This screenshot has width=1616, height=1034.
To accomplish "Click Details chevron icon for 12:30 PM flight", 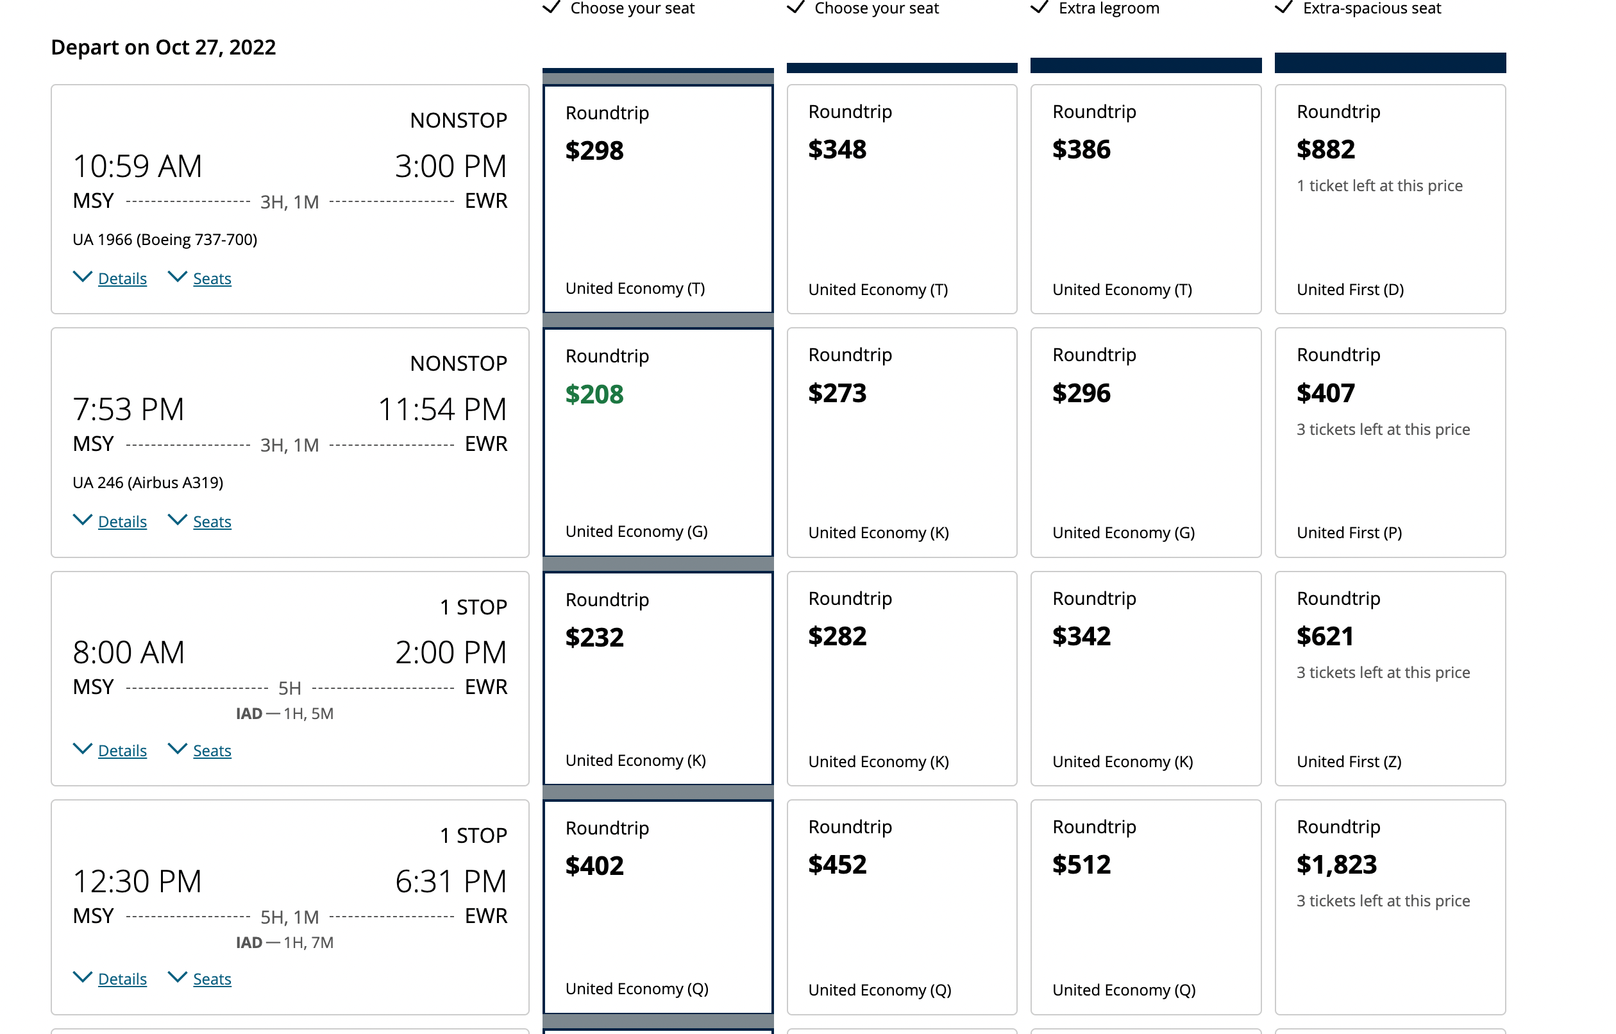I will [83, 978].
